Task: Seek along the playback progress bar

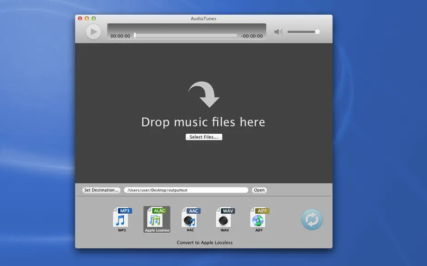Action: (186, 35)
